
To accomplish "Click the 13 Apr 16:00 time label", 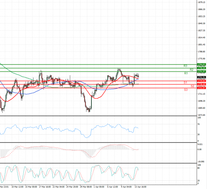I will 140,187.
